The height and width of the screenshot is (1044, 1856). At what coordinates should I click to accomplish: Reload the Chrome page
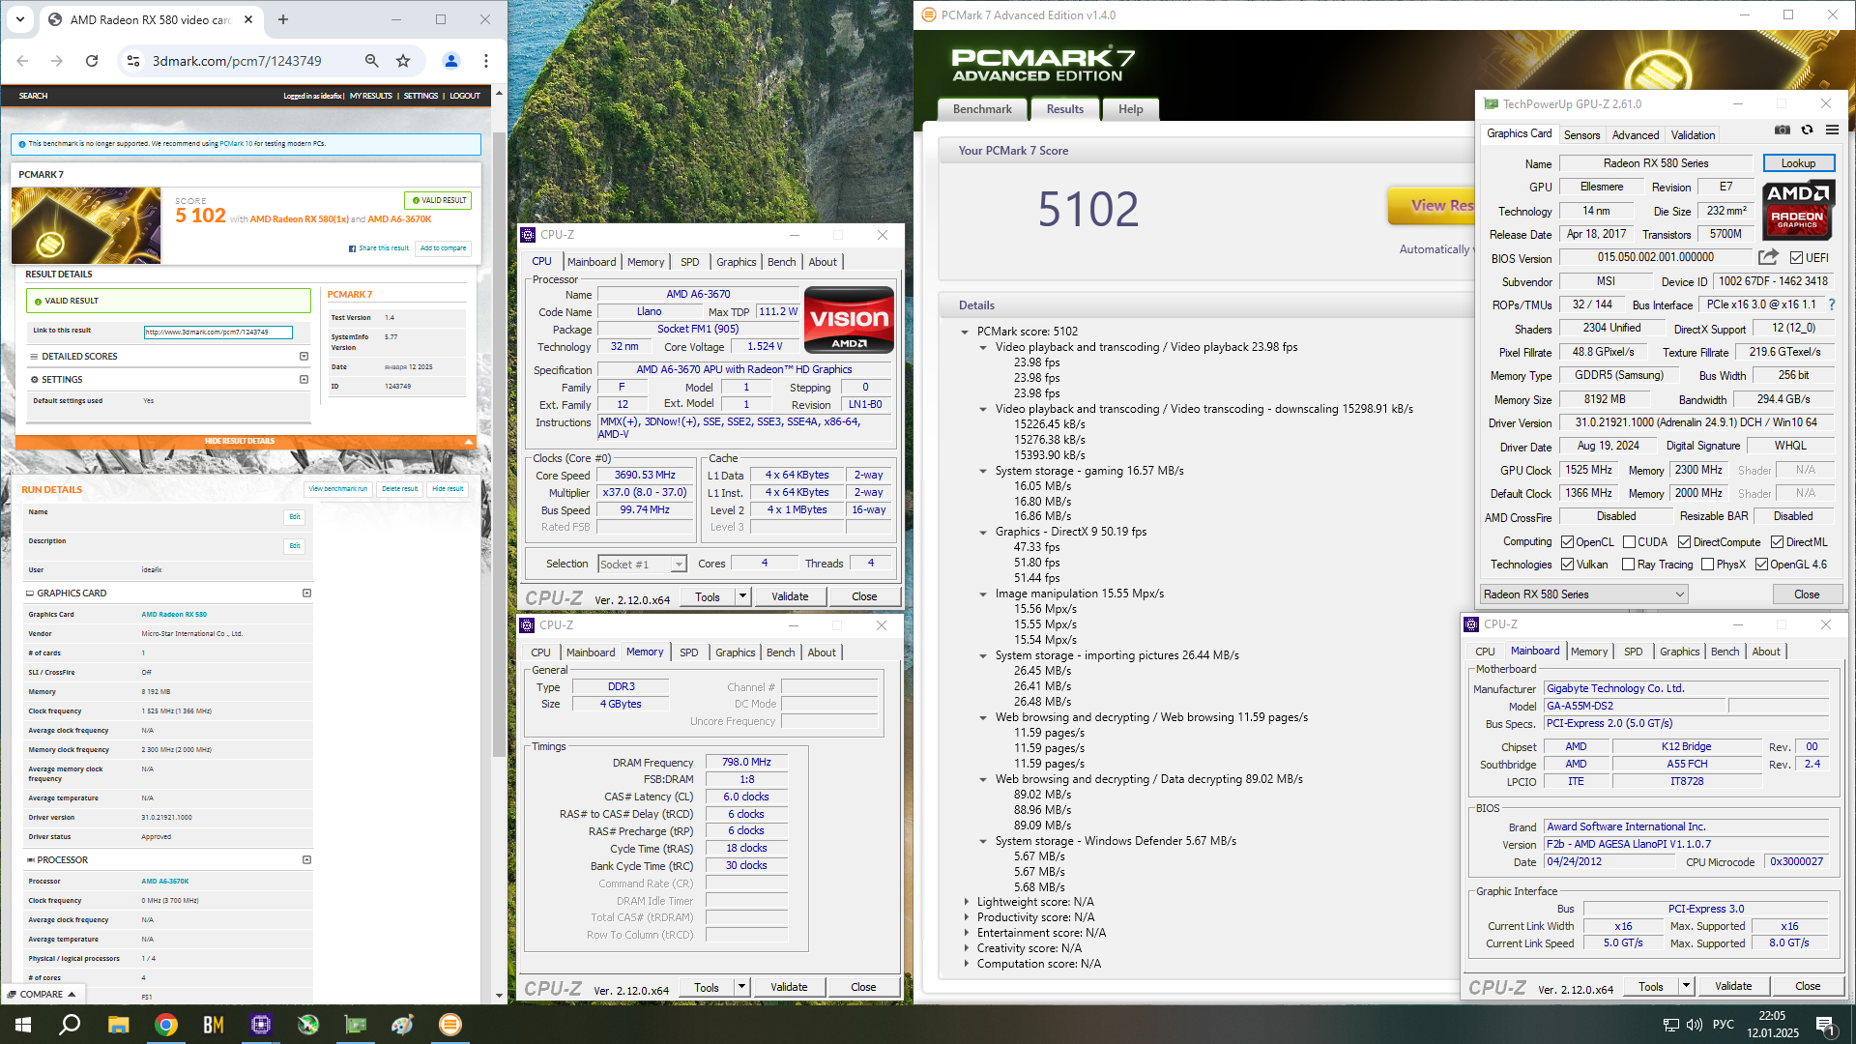92,61
